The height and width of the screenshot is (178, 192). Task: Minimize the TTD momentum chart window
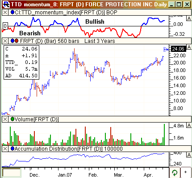click(172, 4)
